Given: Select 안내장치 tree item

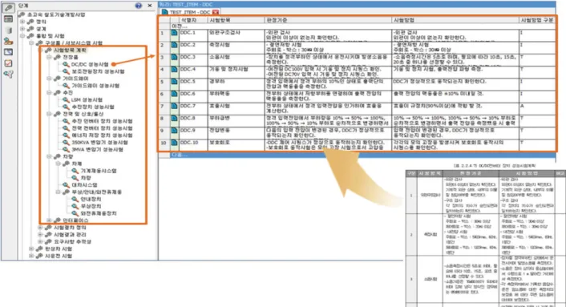Looking at the screenshot, I should tap(91, 199).
